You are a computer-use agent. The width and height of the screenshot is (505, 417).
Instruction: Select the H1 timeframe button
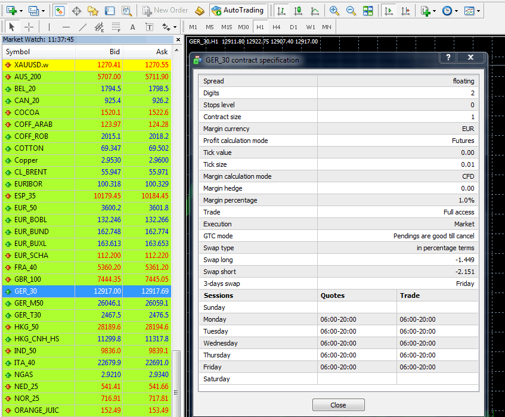pyautogui.click(x=260, y=27)
